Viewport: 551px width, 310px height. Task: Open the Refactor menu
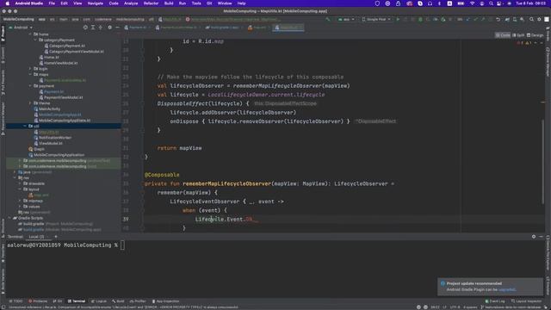click(151, 3)
